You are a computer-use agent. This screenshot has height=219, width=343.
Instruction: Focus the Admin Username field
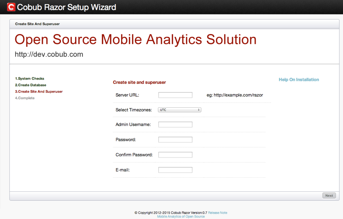[175, 124]
